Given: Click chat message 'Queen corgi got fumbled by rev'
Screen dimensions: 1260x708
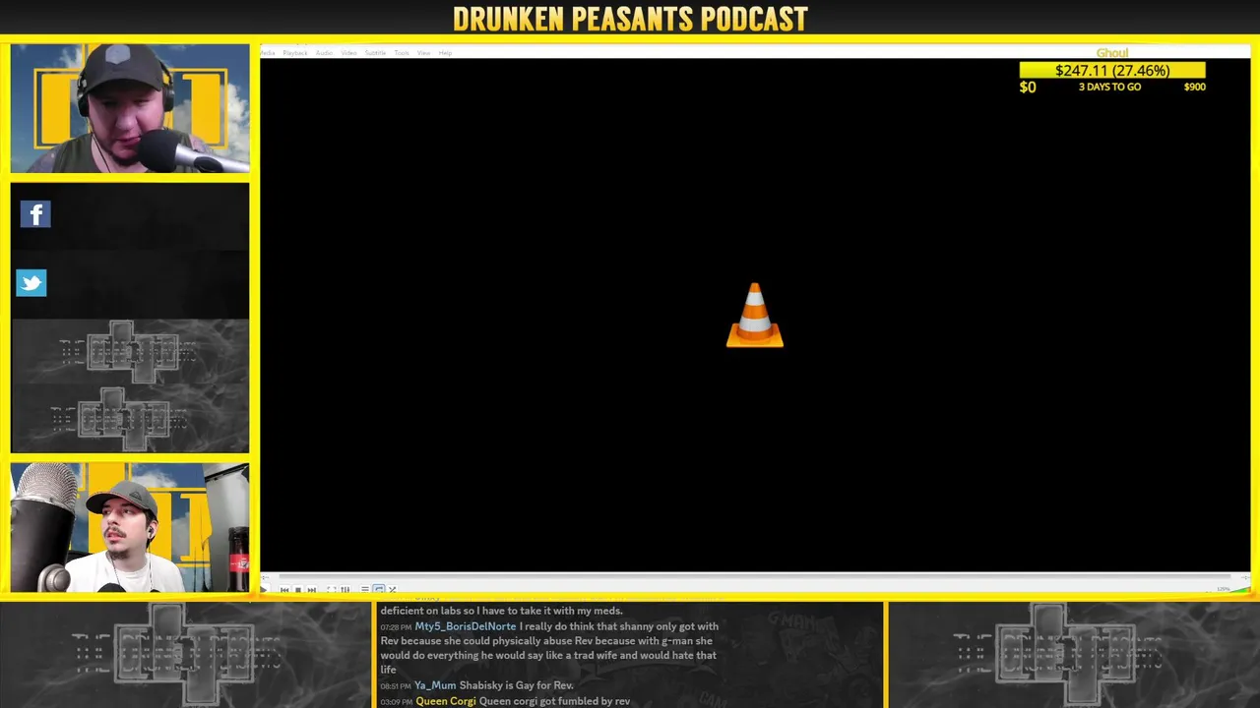Looking at the screenshot, I should point(554,701).
